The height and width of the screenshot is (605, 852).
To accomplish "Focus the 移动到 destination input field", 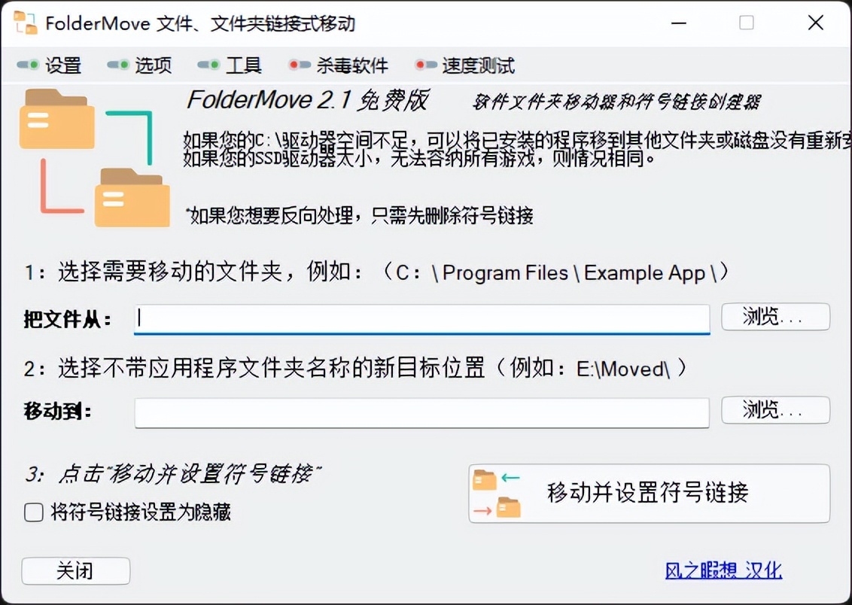I will [x=421, y=413].
